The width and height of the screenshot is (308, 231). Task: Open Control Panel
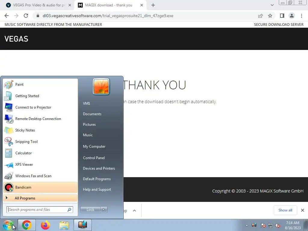(94, 158)
